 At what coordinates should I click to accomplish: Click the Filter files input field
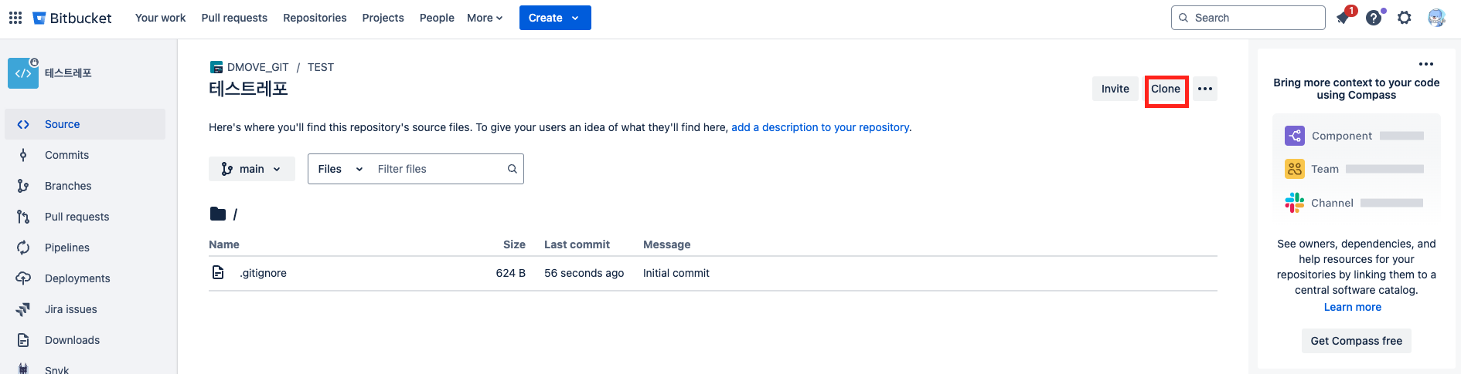439,169
